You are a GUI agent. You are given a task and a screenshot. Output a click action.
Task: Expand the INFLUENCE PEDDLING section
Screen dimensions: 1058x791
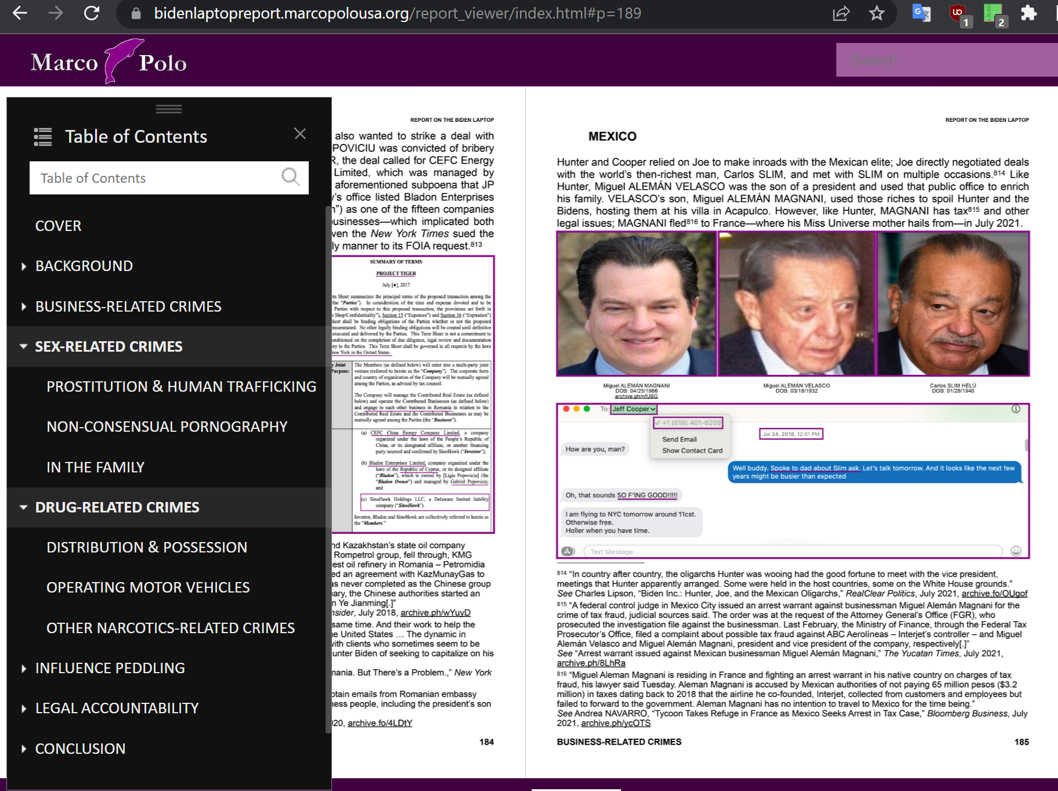24,669
